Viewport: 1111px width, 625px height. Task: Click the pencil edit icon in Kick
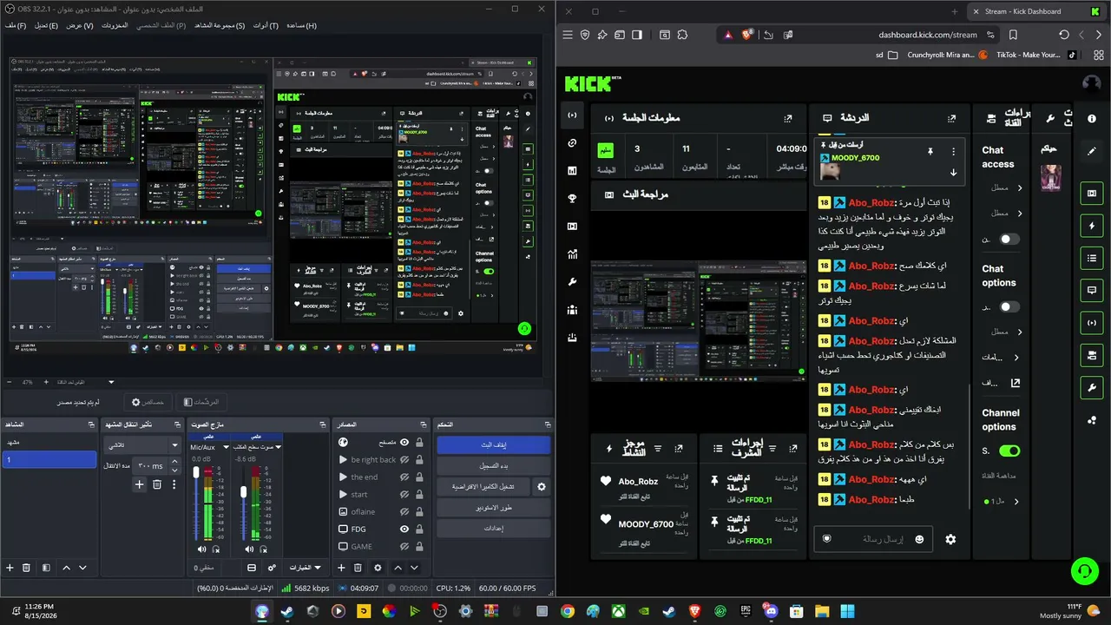point(1092,151)
